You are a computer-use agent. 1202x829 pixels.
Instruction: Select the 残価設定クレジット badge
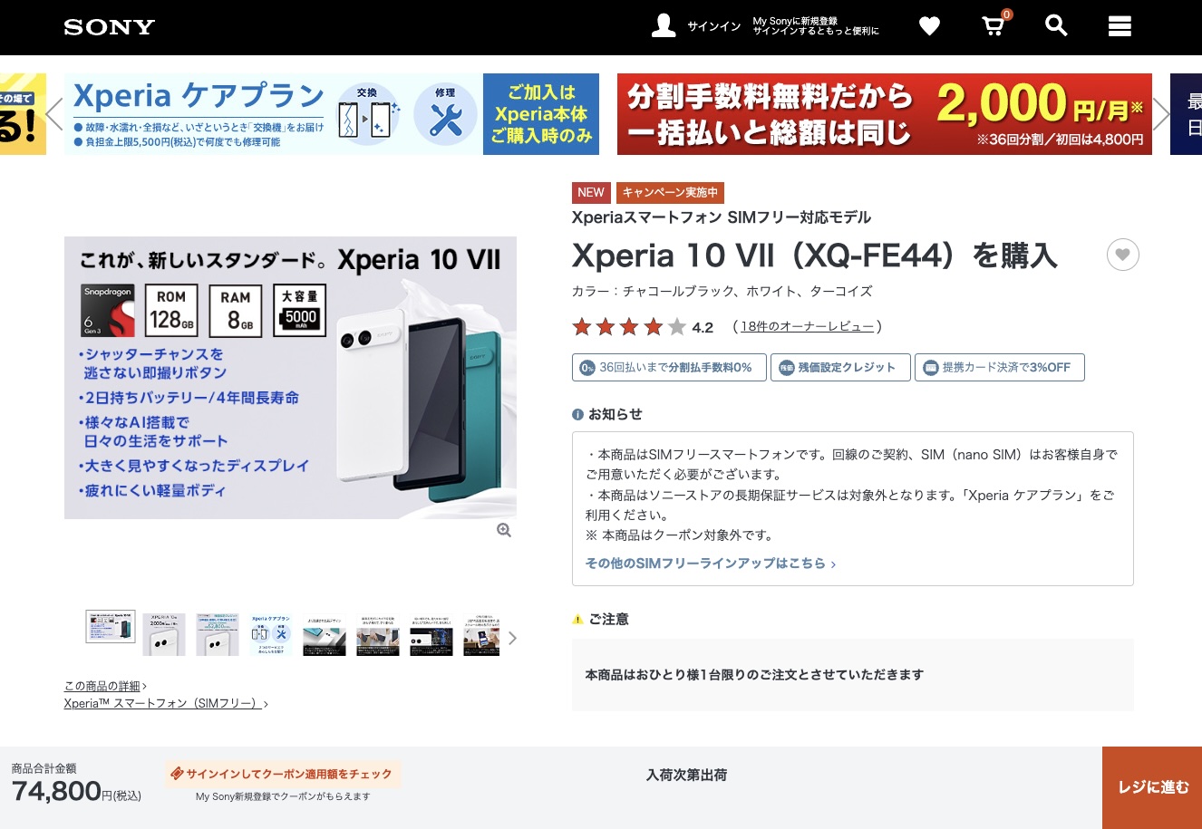pyautogui.click(x=840, y=367)
